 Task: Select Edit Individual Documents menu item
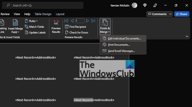tap(123, 39)
